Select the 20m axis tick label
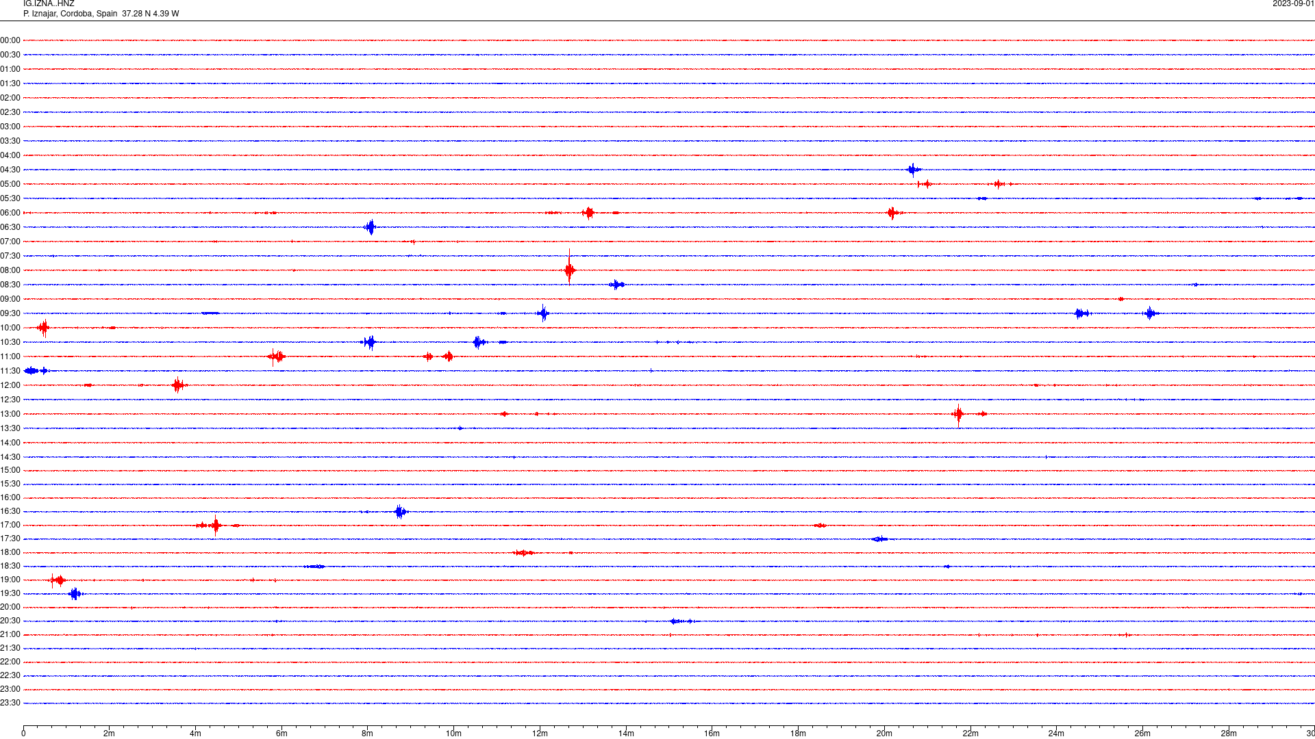Image resolution: width=1315 pixels, height=739 pixels. [884, 734]
